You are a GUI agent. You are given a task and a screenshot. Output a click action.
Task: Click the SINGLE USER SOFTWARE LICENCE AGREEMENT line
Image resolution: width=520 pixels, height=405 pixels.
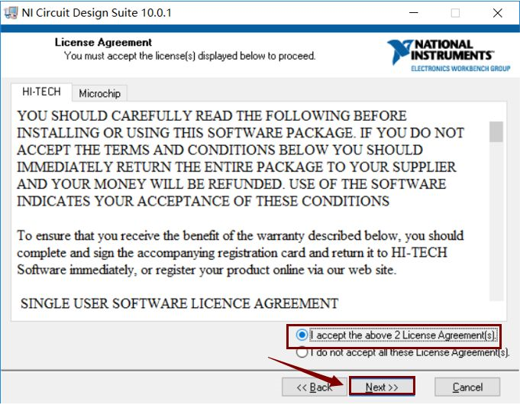click(179, 303)
